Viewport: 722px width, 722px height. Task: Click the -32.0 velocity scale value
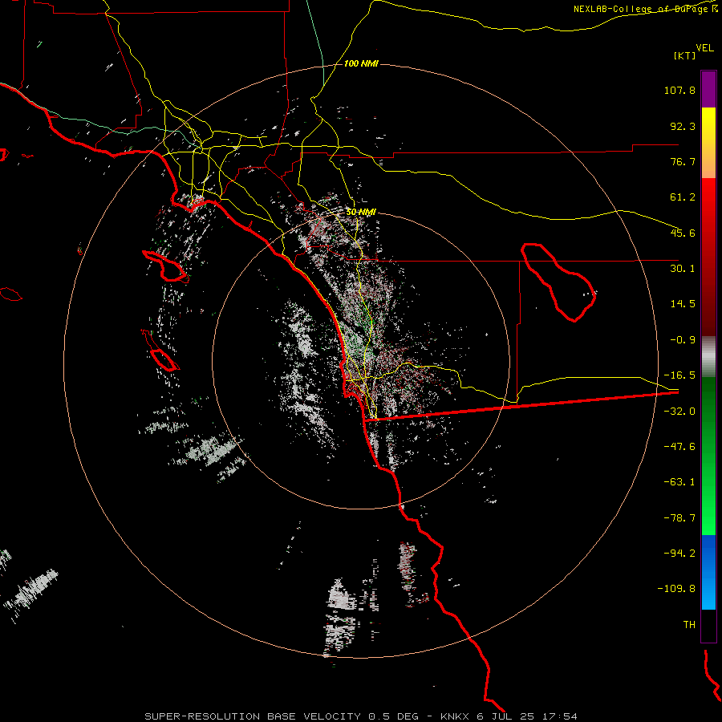(679, 412)
